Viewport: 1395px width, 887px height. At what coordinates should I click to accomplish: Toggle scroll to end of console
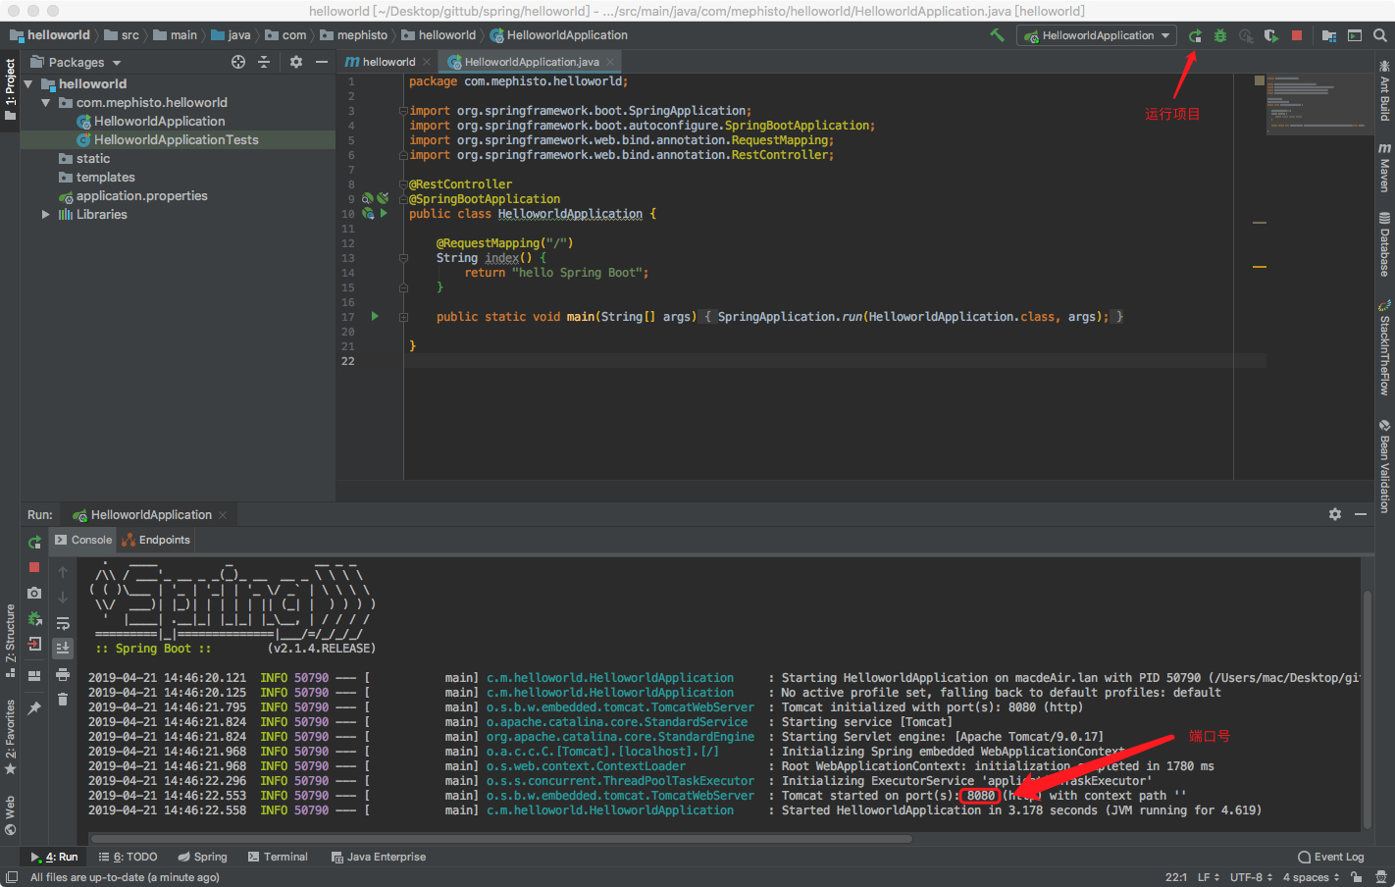63,648
